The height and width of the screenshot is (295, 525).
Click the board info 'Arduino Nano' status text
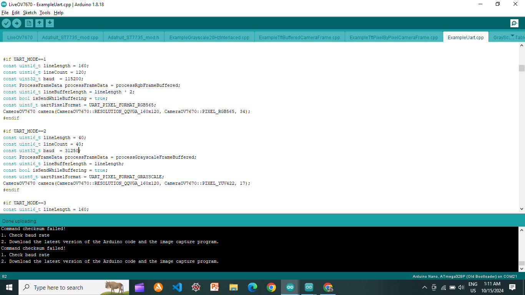pos(465,276)
